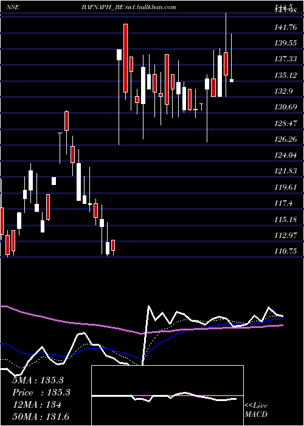Click the 124.04 price axis label

[286, 155]
